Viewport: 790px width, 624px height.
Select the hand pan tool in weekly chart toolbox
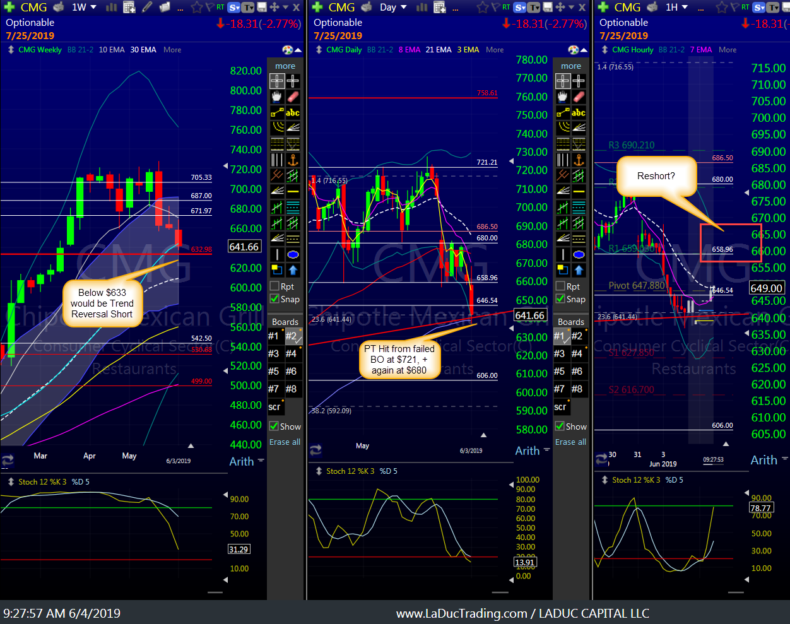coord(277,97)
